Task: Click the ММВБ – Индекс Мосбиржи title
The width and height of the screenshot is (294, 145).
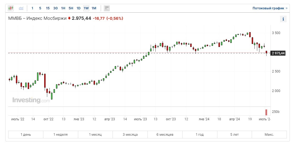Action: [37, 18]
